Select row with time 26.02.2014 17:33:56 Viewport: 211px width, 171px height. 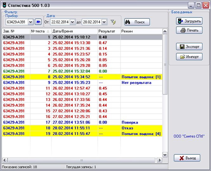(82, 100)
